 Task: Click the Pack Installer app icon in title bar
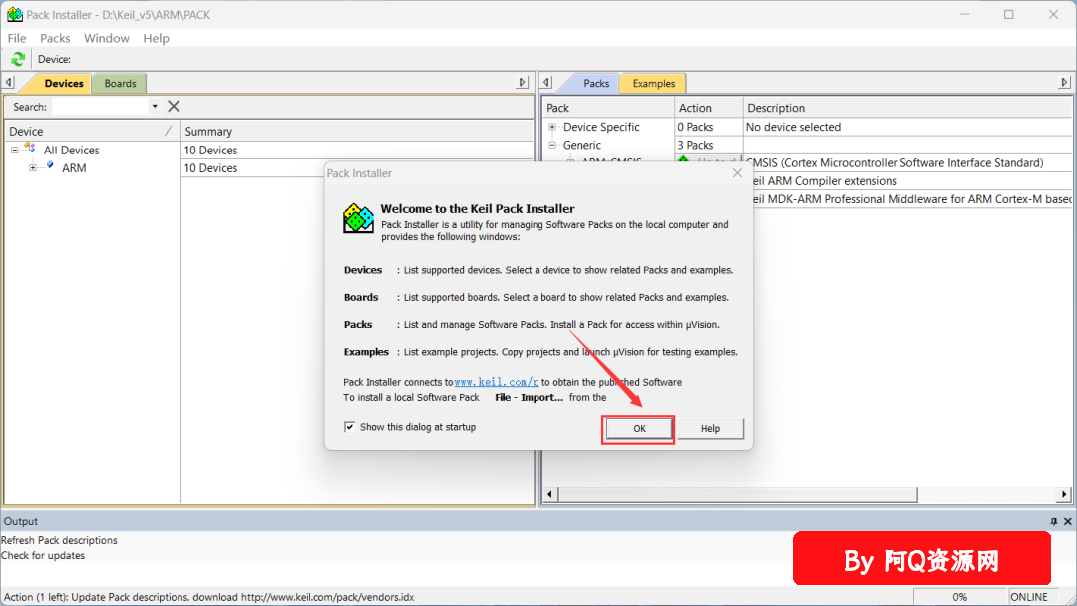coord(14,14)
